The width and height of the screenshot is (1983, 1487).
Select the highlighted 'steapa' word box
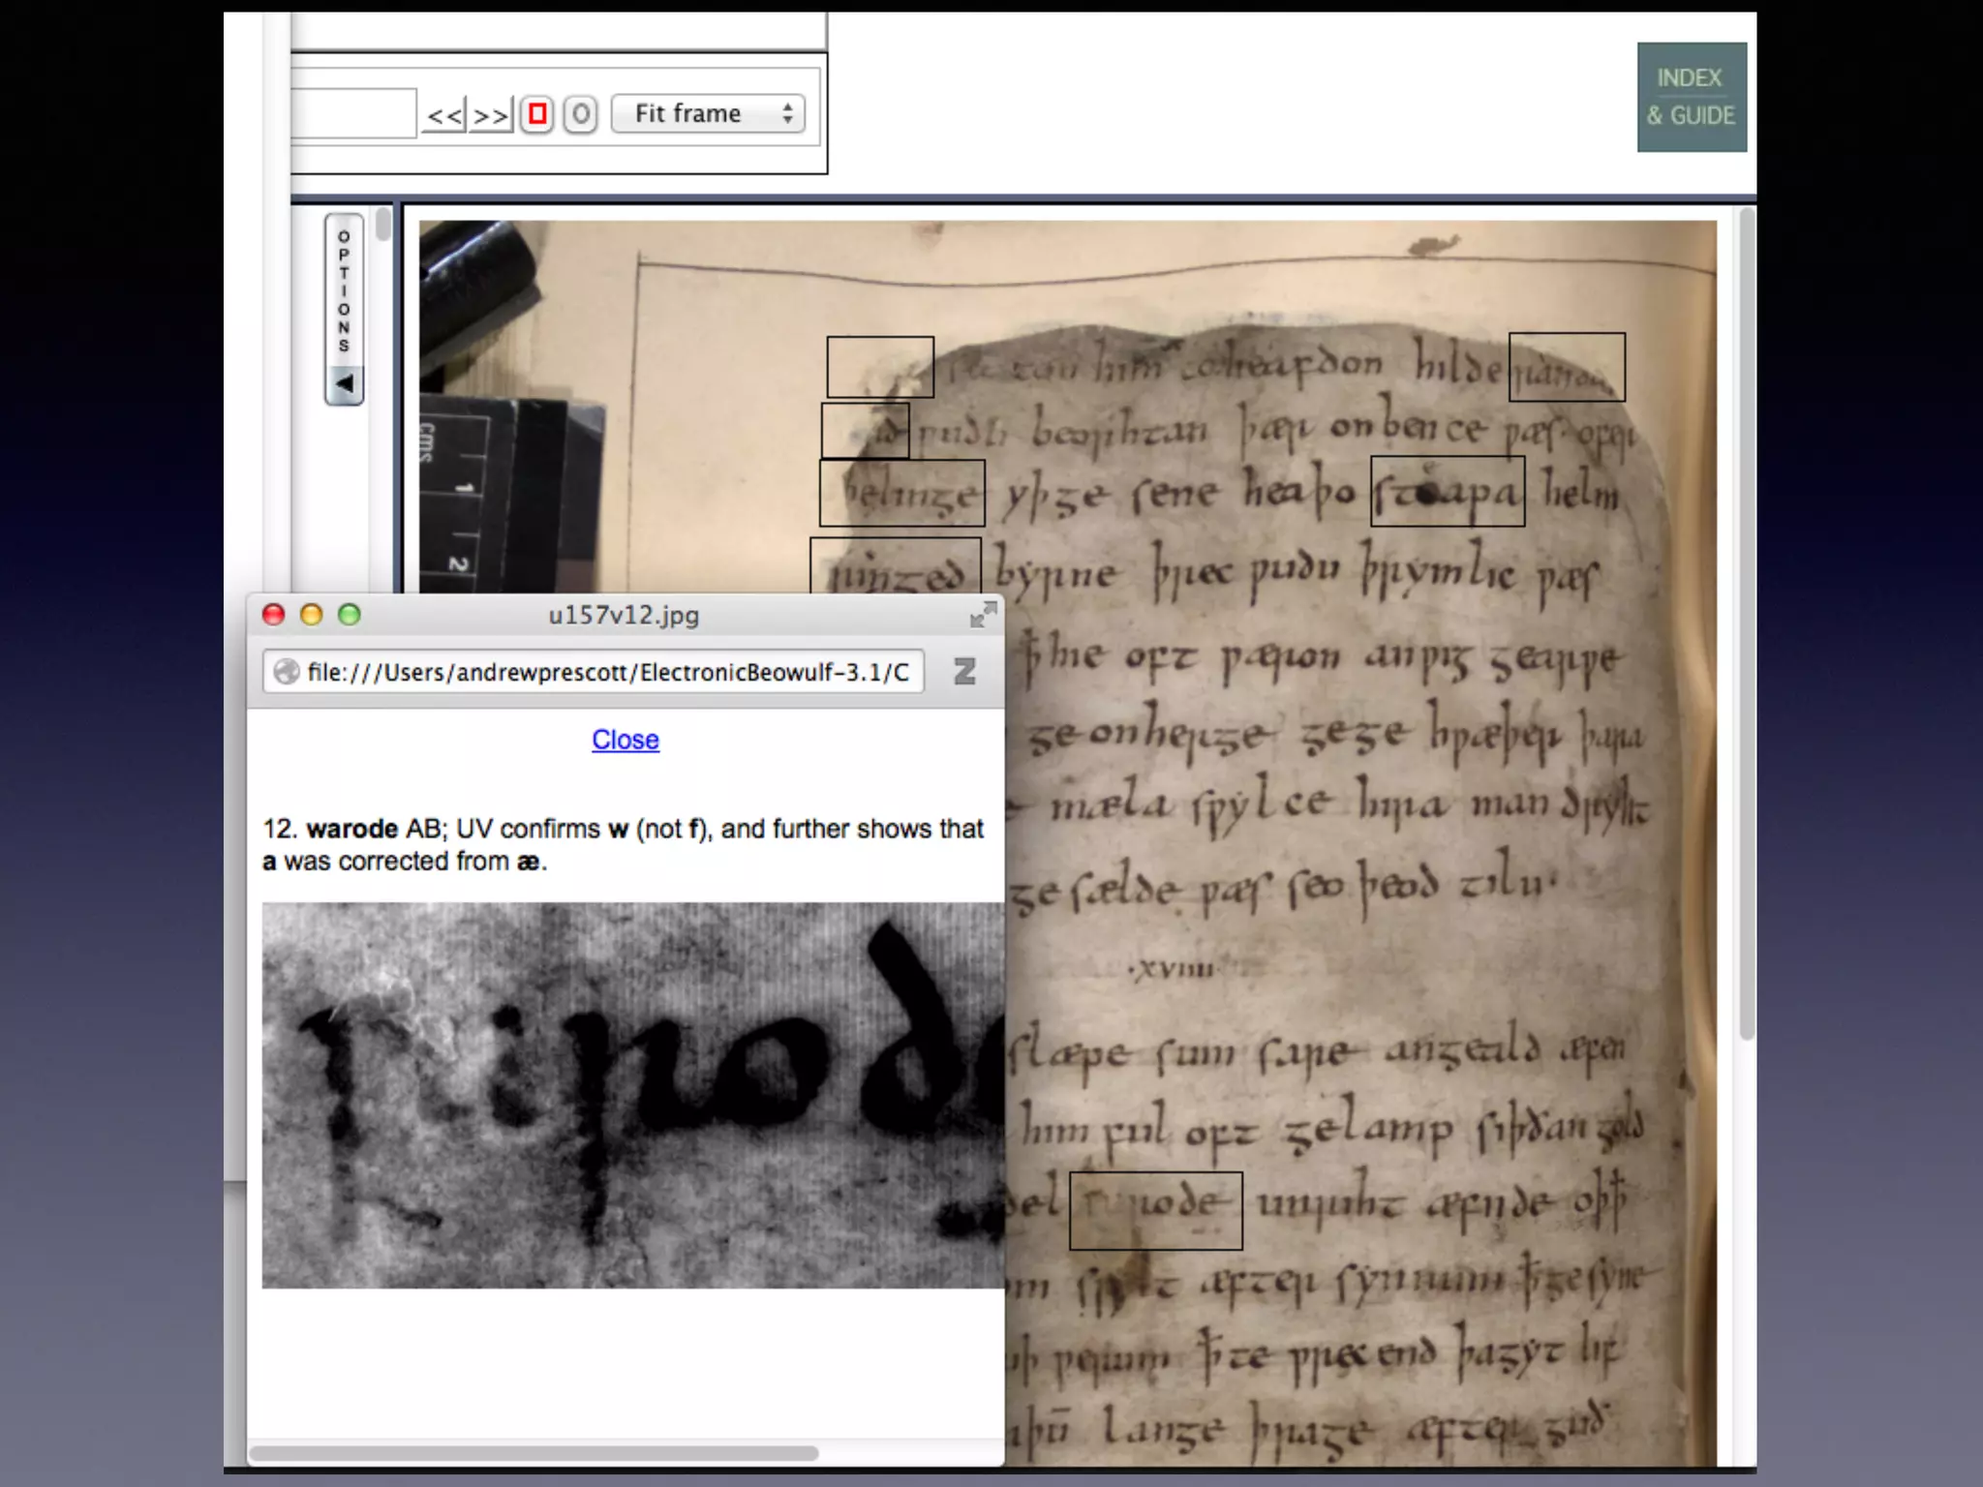tap(1447, 491)
